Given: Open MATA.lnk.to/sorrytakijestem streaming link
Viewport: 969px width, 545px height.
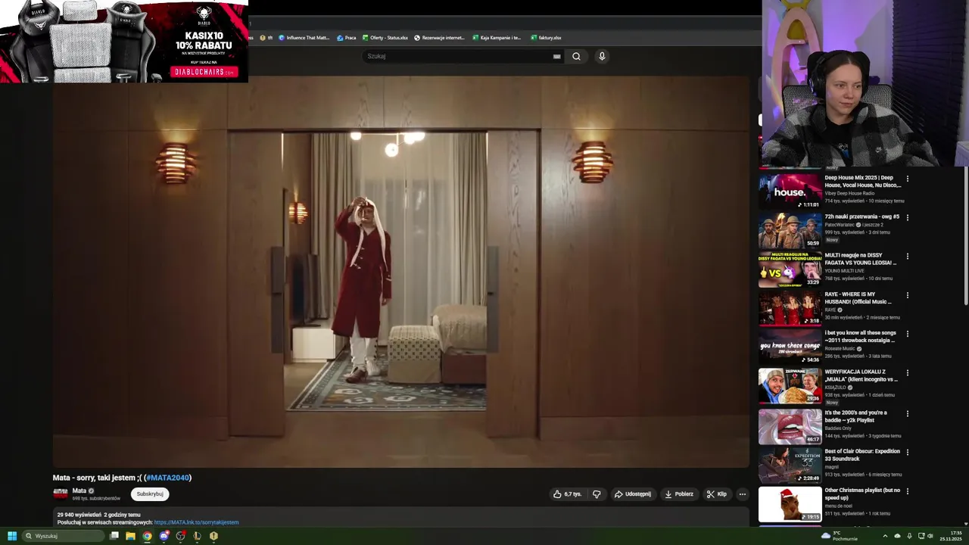Looking at the screenshot, I should coord(196,522).
